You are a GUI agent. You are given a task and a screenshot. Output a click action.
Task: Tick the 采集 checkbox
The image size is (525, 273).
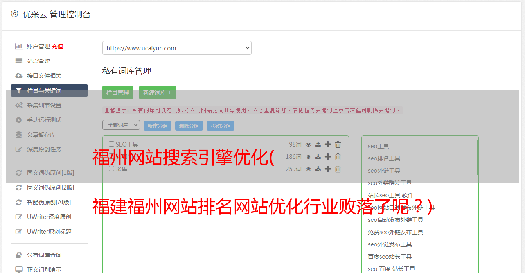click(111, 169)
